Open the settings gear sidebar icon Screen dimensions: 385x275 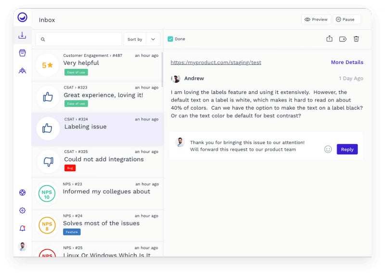point(22,210)
